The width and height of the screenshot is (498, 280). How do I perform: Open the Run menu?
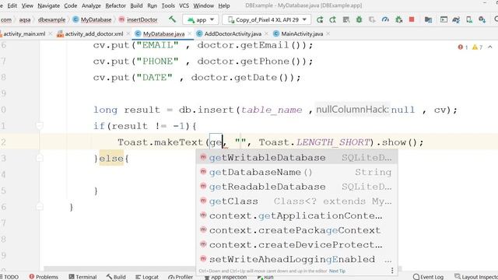(x=153, y=5)
